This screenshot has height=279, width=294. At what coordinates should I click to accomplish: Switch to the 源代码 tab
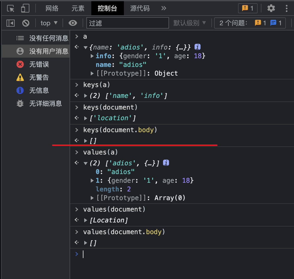(140, 8)
